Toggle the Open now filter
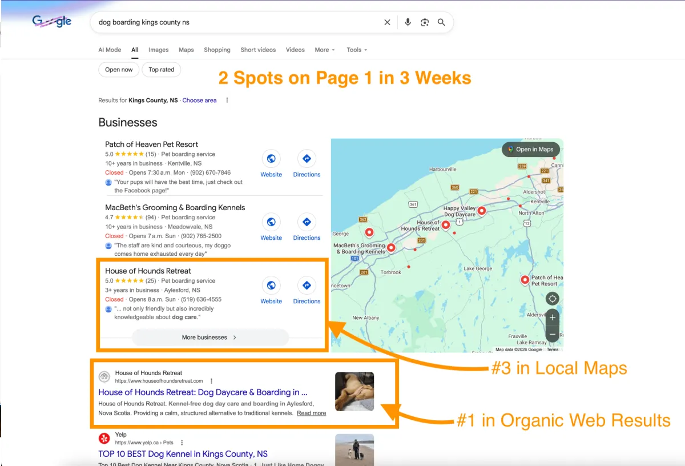 119,70
